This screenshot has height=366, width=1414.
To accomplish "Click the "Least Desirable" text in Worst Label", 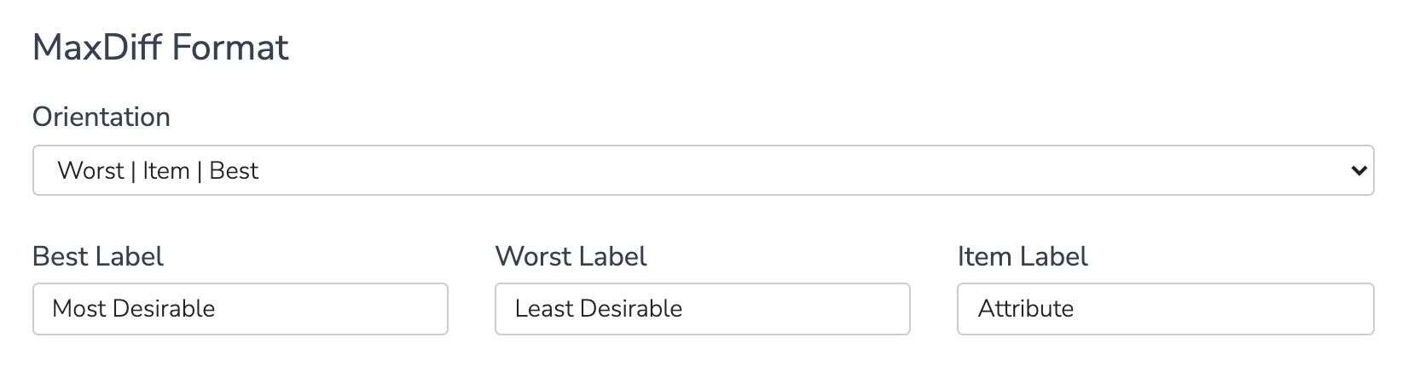I will click(x=599, y=309).
